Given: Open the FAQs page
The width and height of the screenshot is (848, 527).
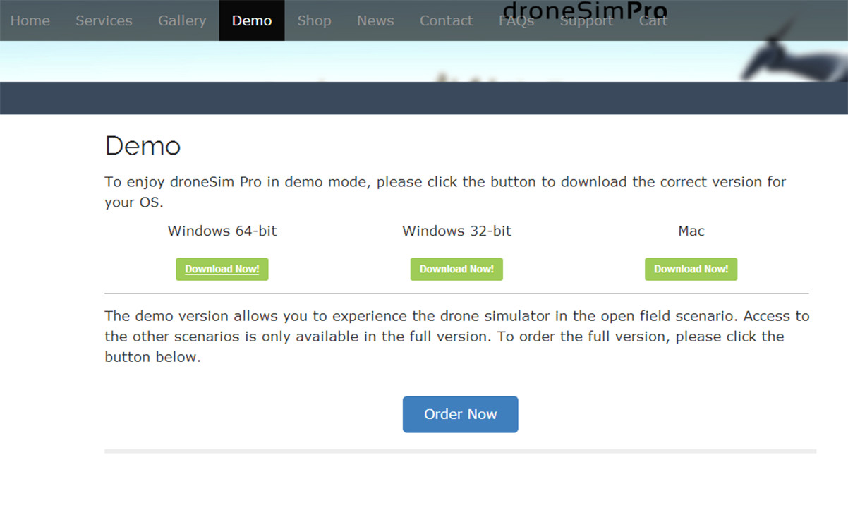Looking at the screenshot, I should coord(516,20).
